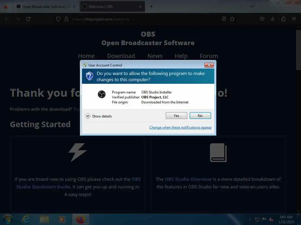This screenshot has height=225, width=301.
Task: Expand Show details chevron in UAC dialog
Action: pyautogui.click(x=88, y=116)
